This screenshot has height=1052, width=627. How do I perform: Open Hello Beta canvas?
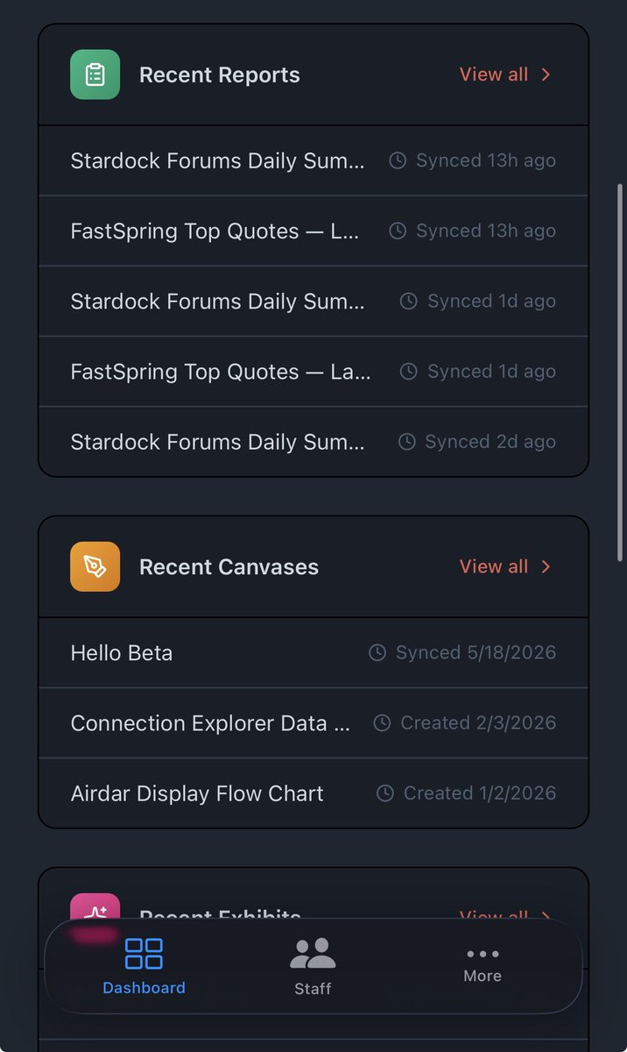(x=313, y=653)
